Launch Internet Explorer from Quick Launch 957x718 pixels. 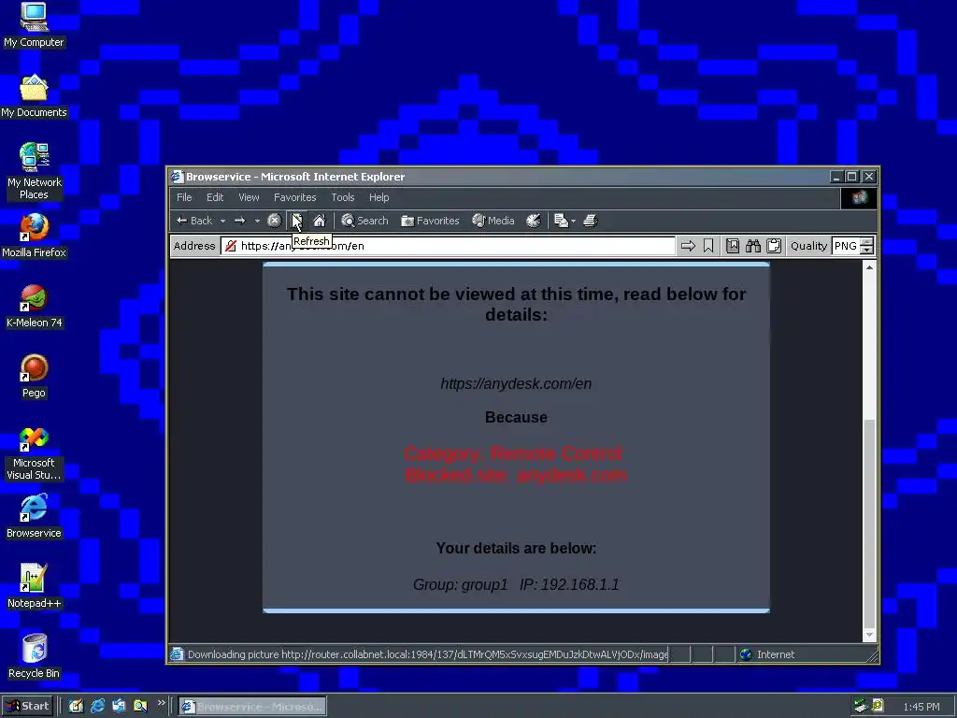click(x=97, y=706)
